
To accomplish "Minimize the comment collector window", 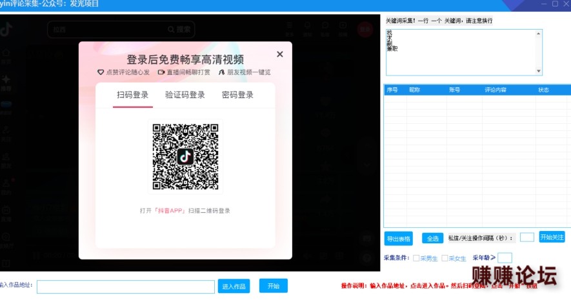I will [544, 4].
